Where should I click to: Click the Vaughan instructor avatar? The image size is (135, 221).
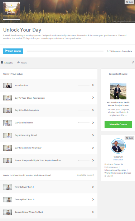[118, 146]
